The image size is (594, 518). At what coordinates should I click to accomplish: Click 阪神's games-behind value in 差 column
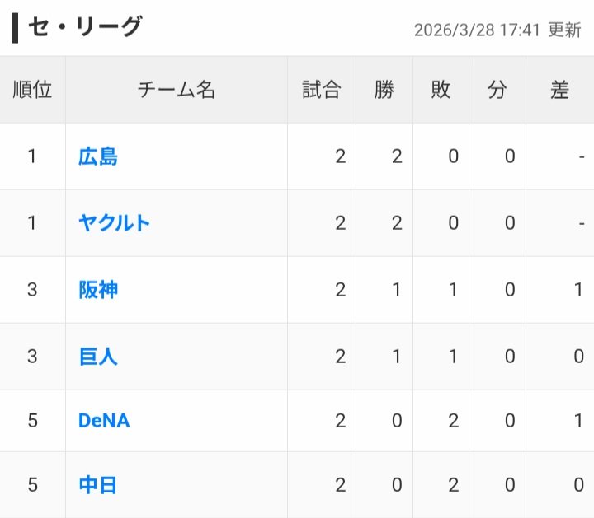(578, 290)
